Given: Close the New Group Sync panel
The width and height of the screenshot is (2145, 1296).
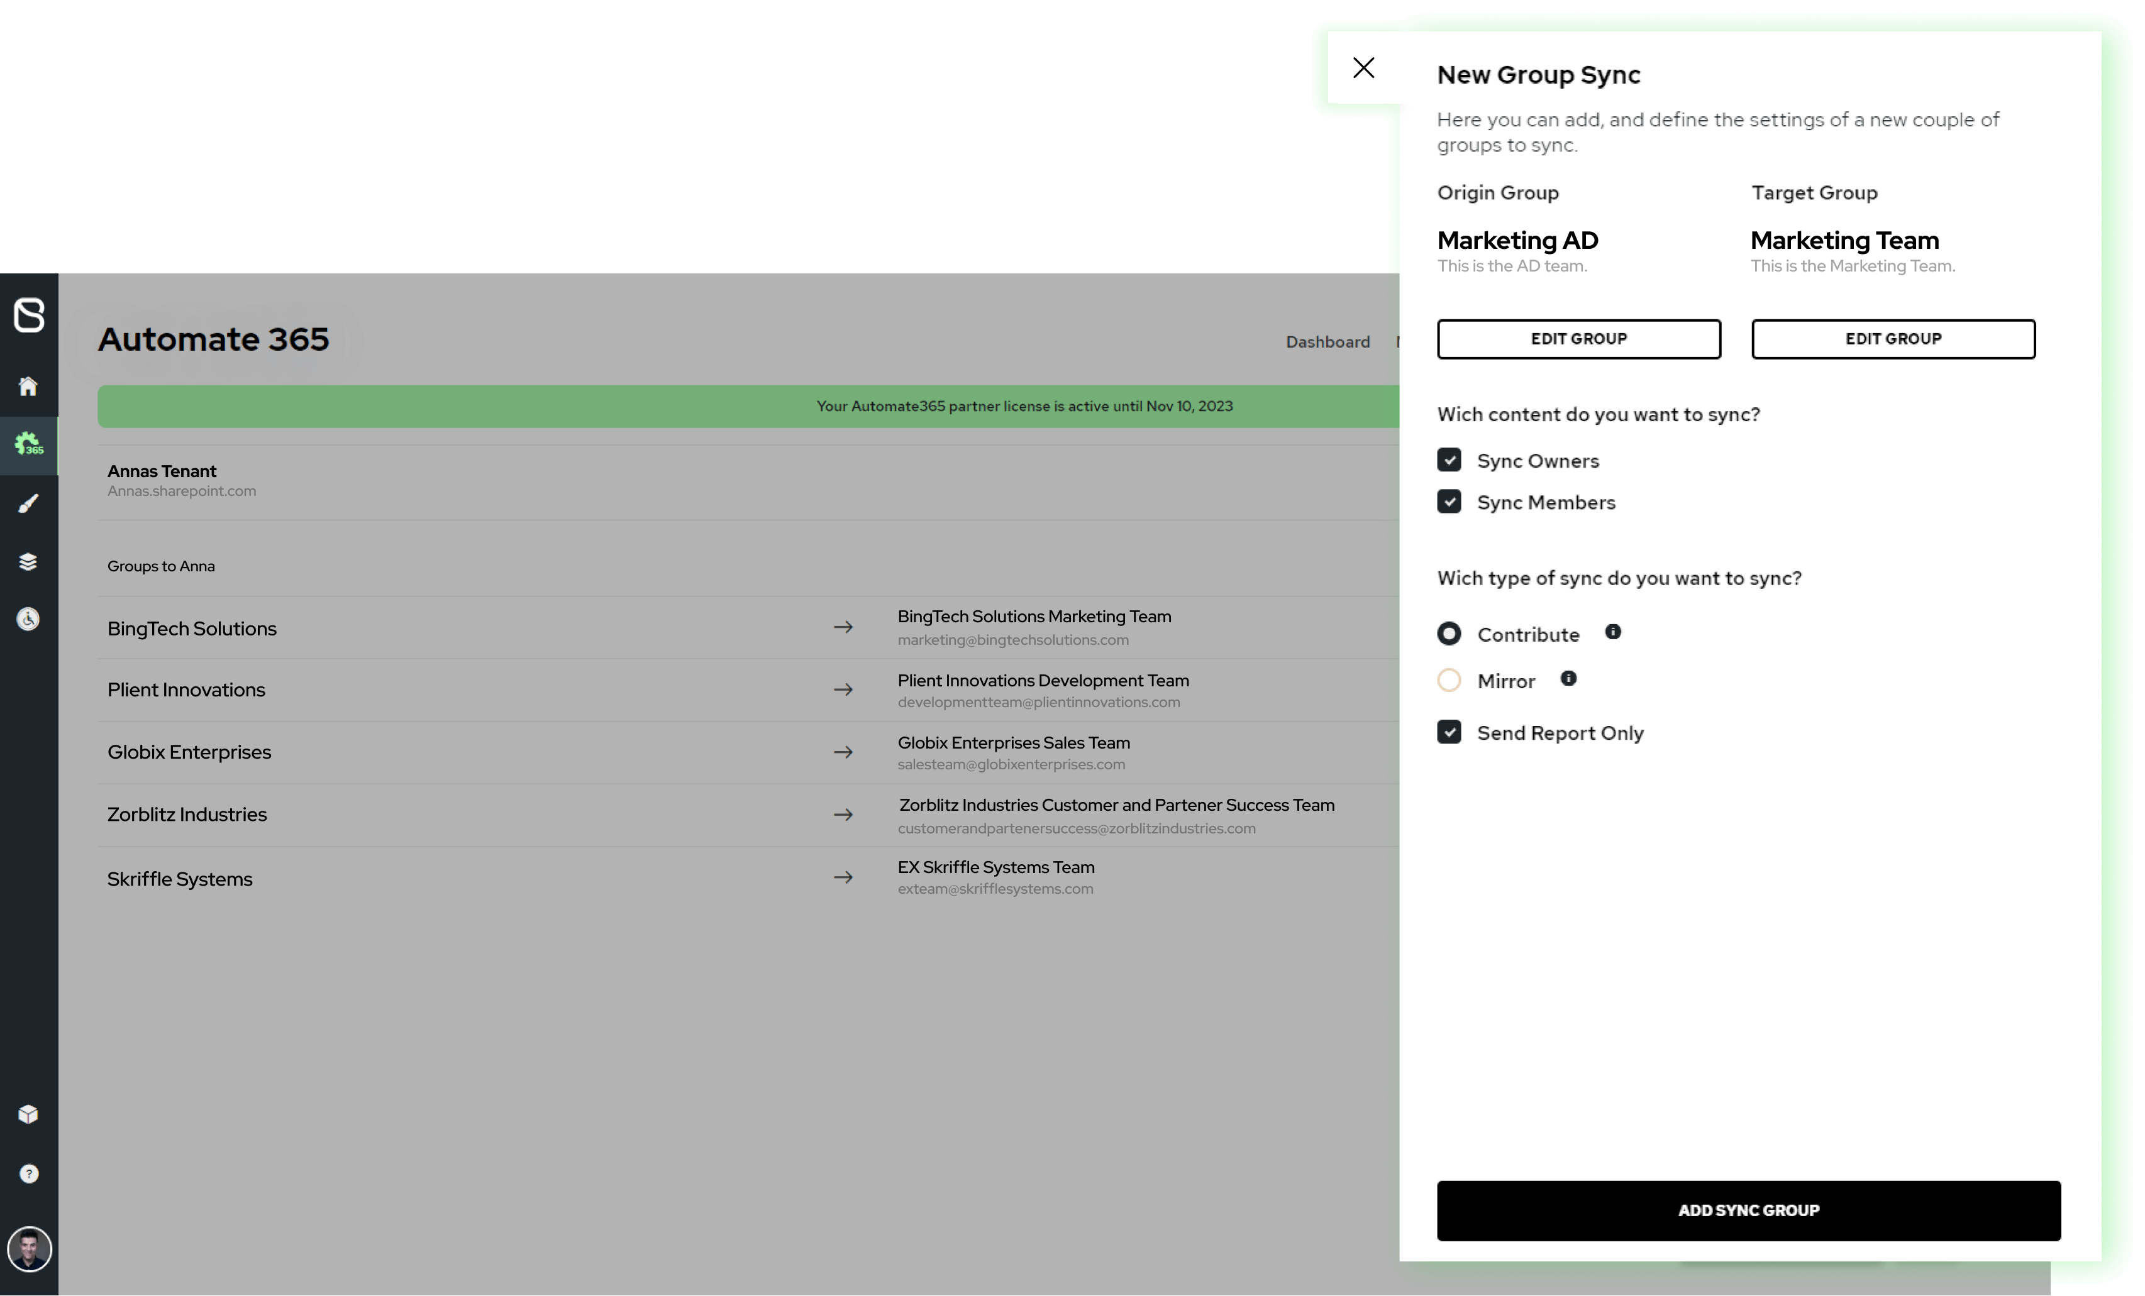Looking at the screenshot, I should pyautogui.click(x=1363, y=68).
